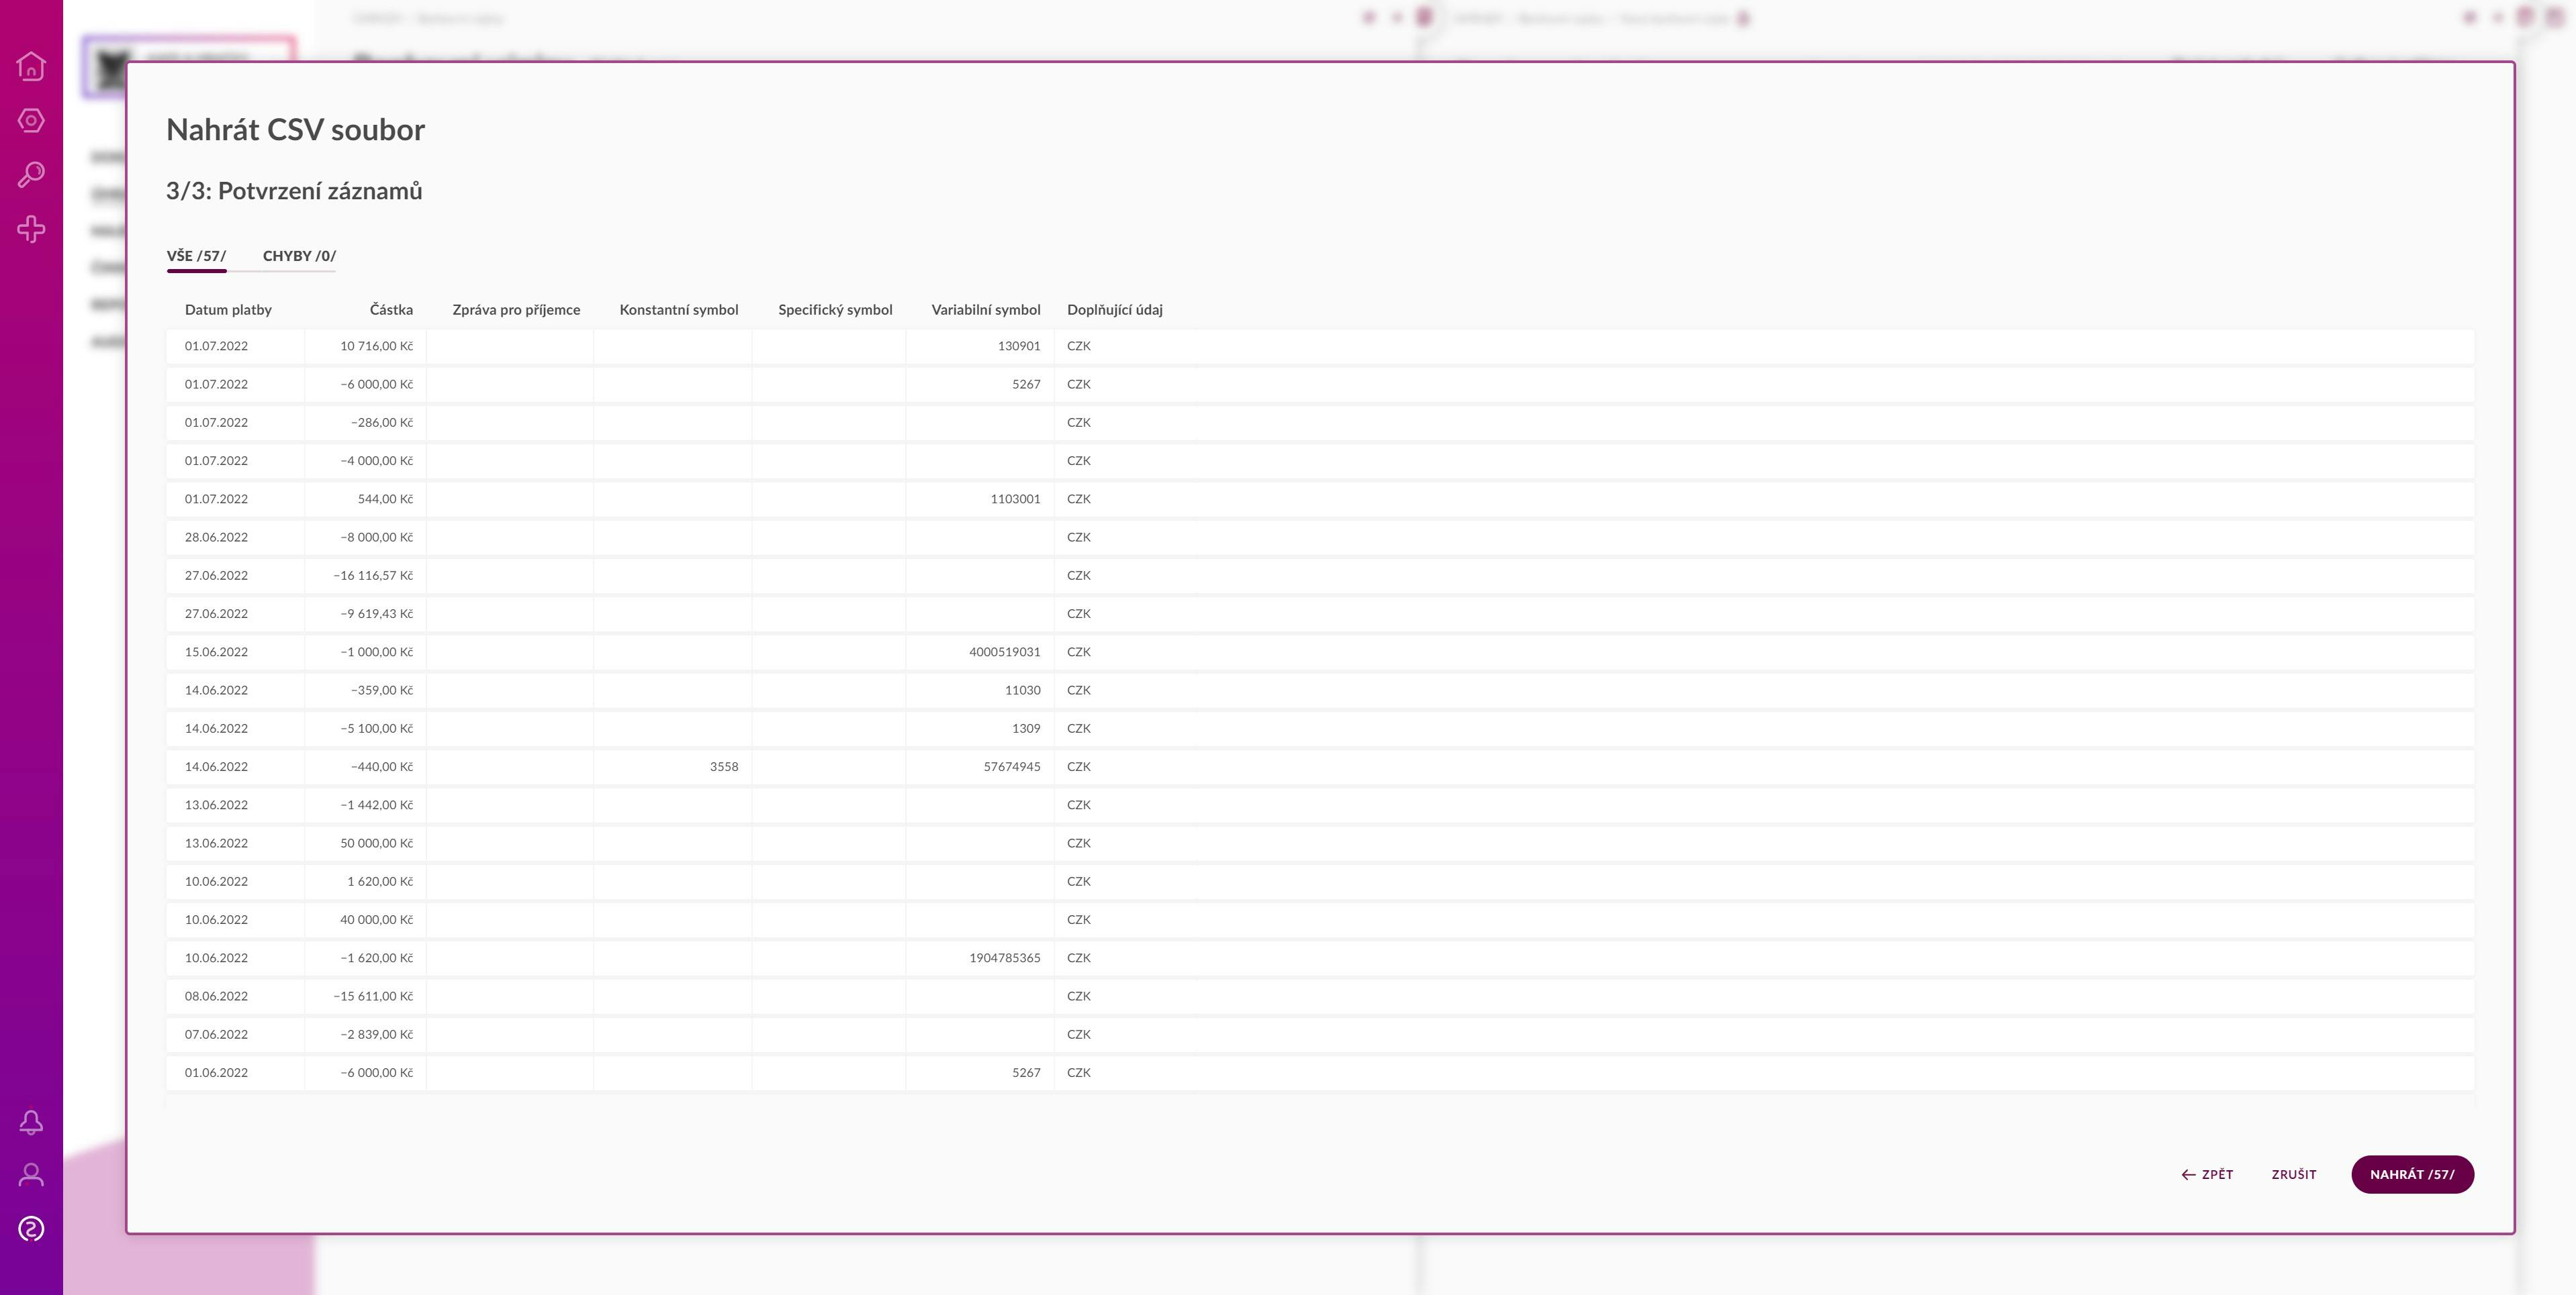The image size is (2576, 1295).
Task: Open the user profile icon
Action: (x=31, y=1175)
